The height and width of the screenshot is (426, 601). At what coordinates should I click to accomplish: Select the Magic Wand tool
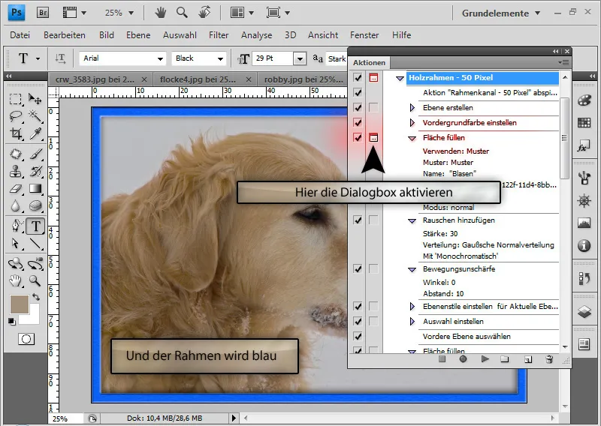pos(35,115)
